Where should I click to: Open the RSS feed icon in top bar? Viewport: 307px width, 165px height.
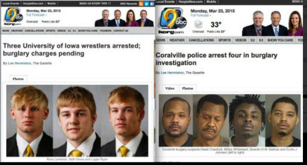coord(141,4)
